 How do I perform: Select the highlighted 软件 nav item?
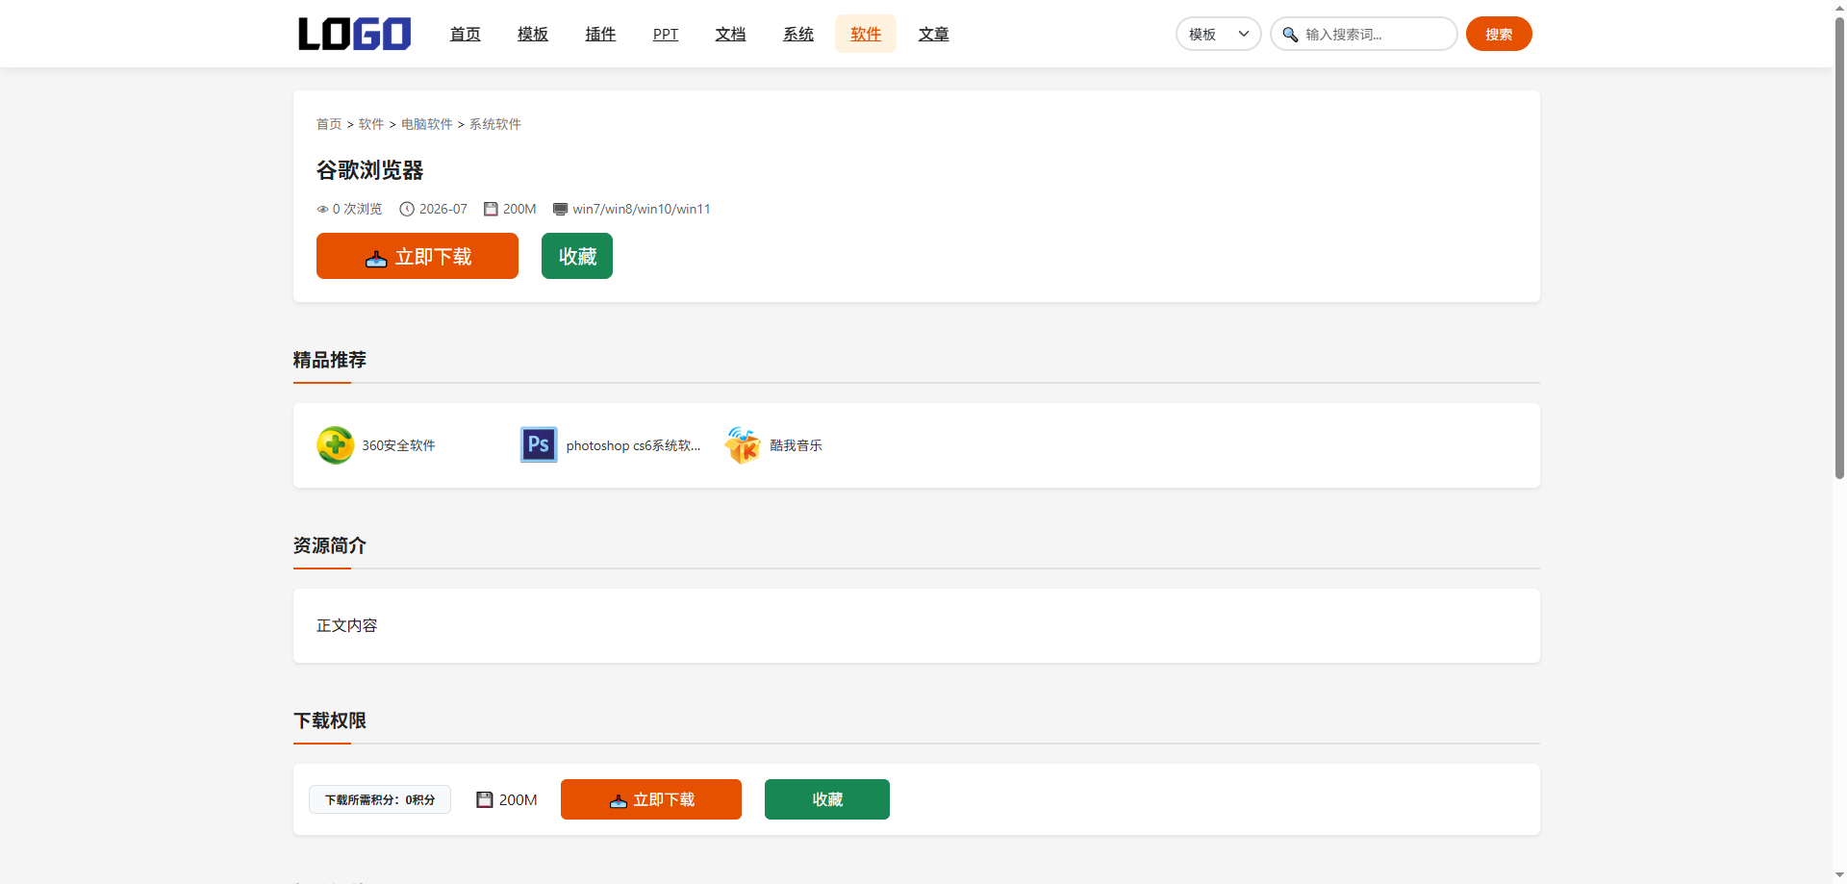[x=865, y=34]
